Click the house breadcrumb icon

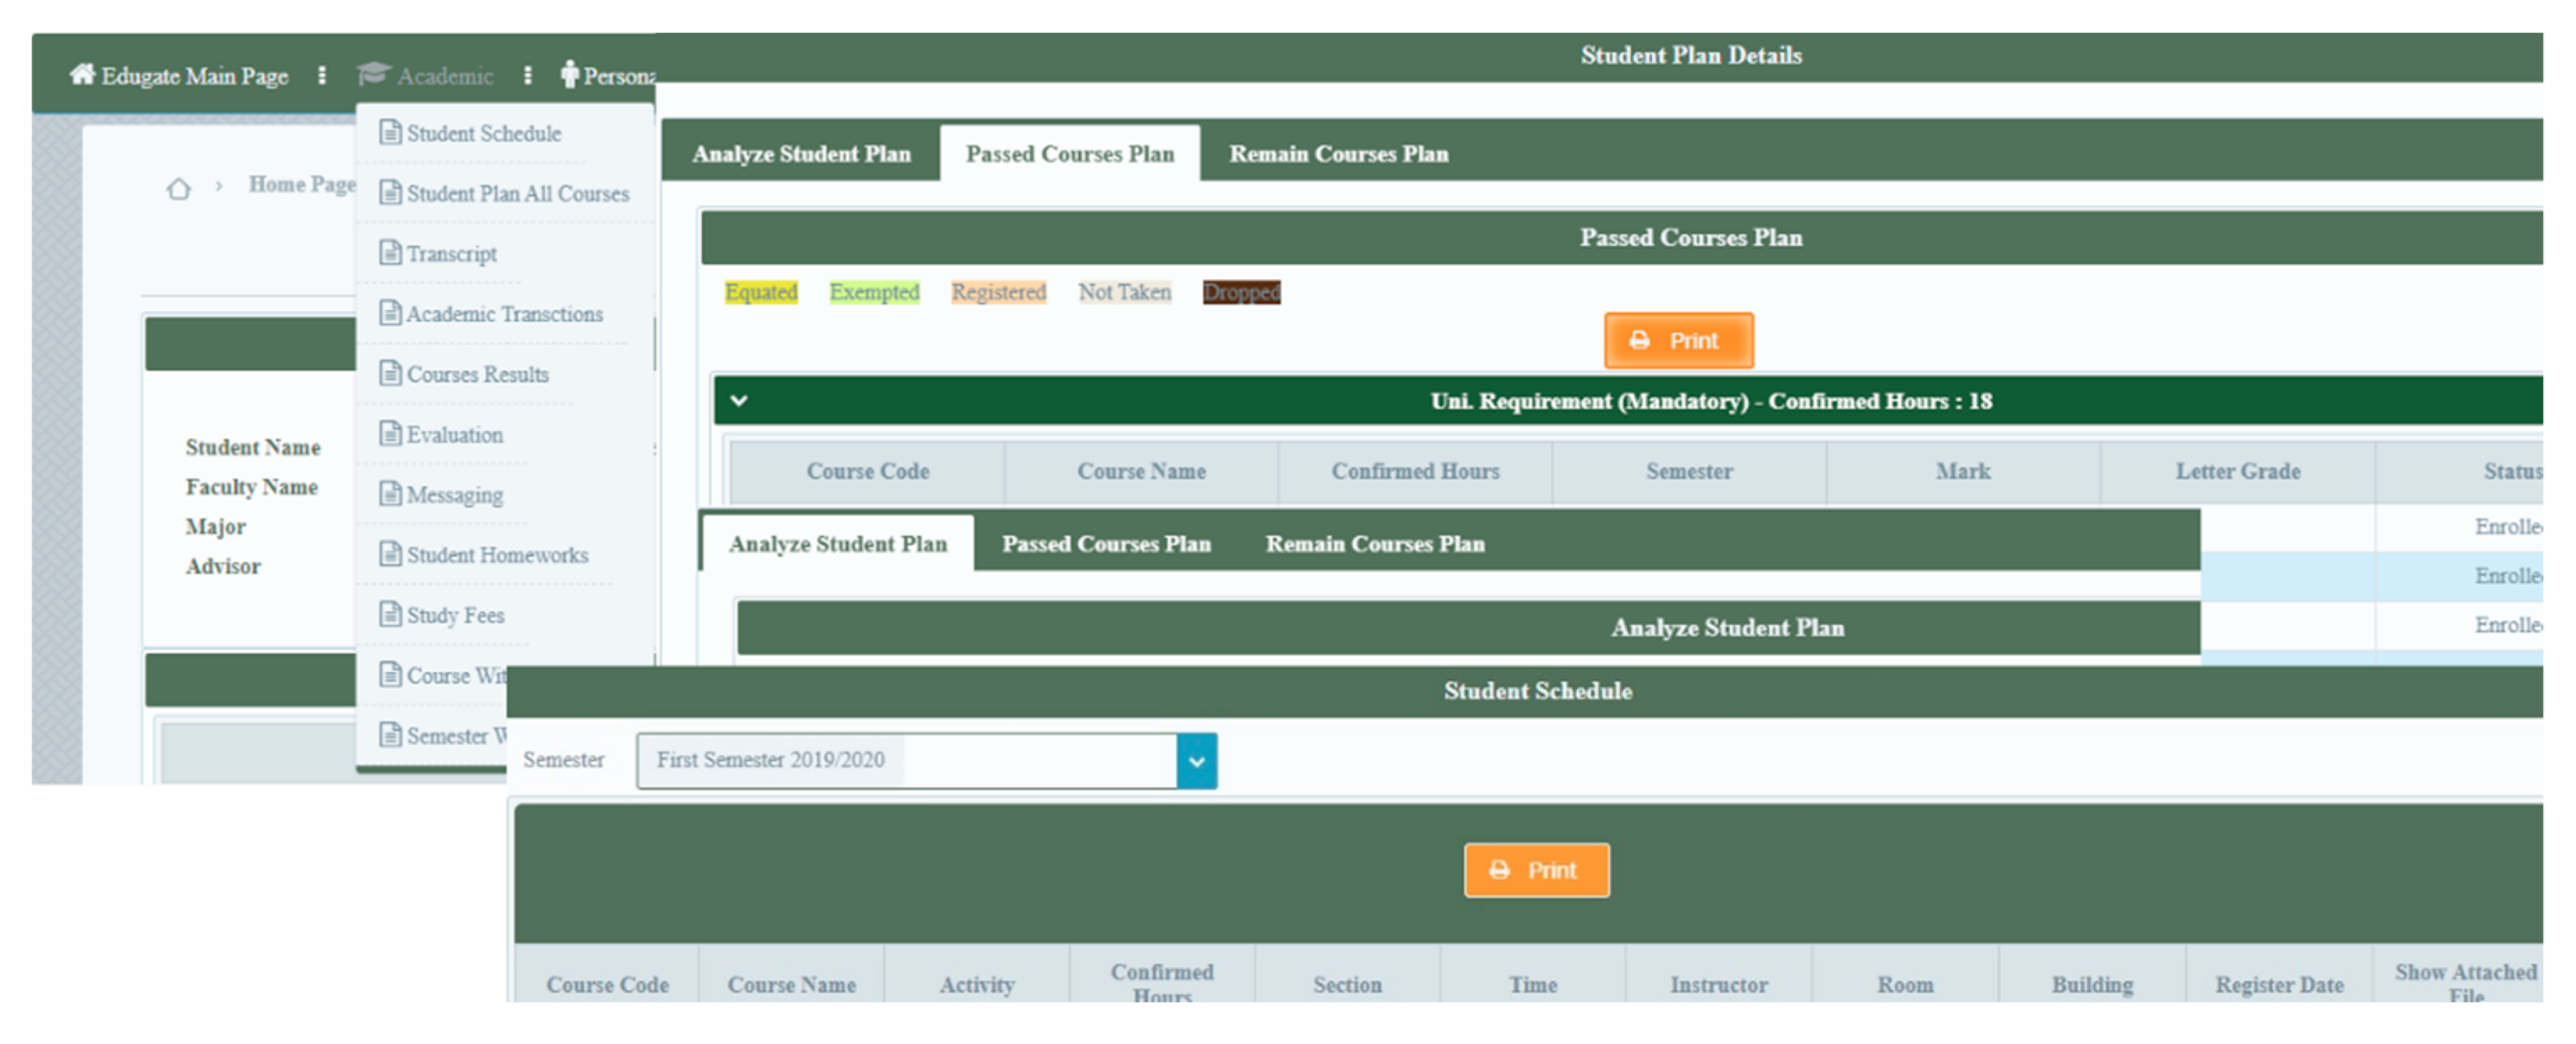pos(178,189)
